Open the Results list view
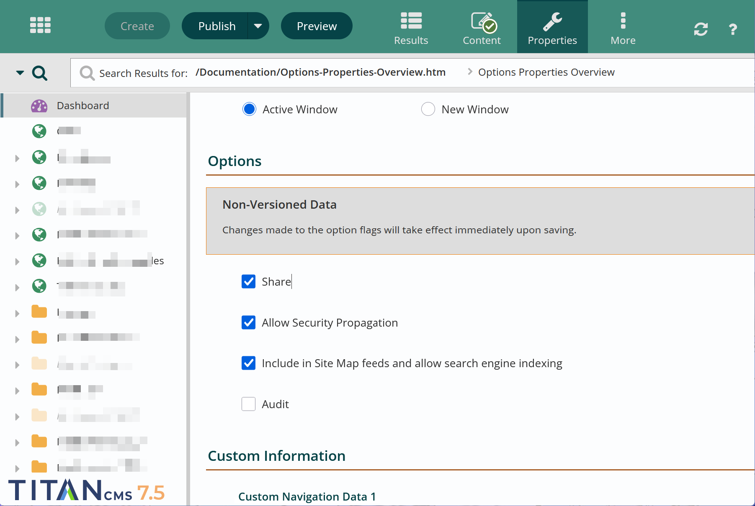 411,28
